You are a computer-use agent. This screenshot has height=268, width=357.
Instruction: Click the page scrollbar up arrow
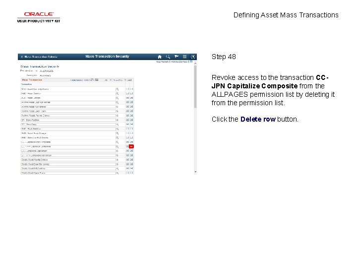pos(195,64)
